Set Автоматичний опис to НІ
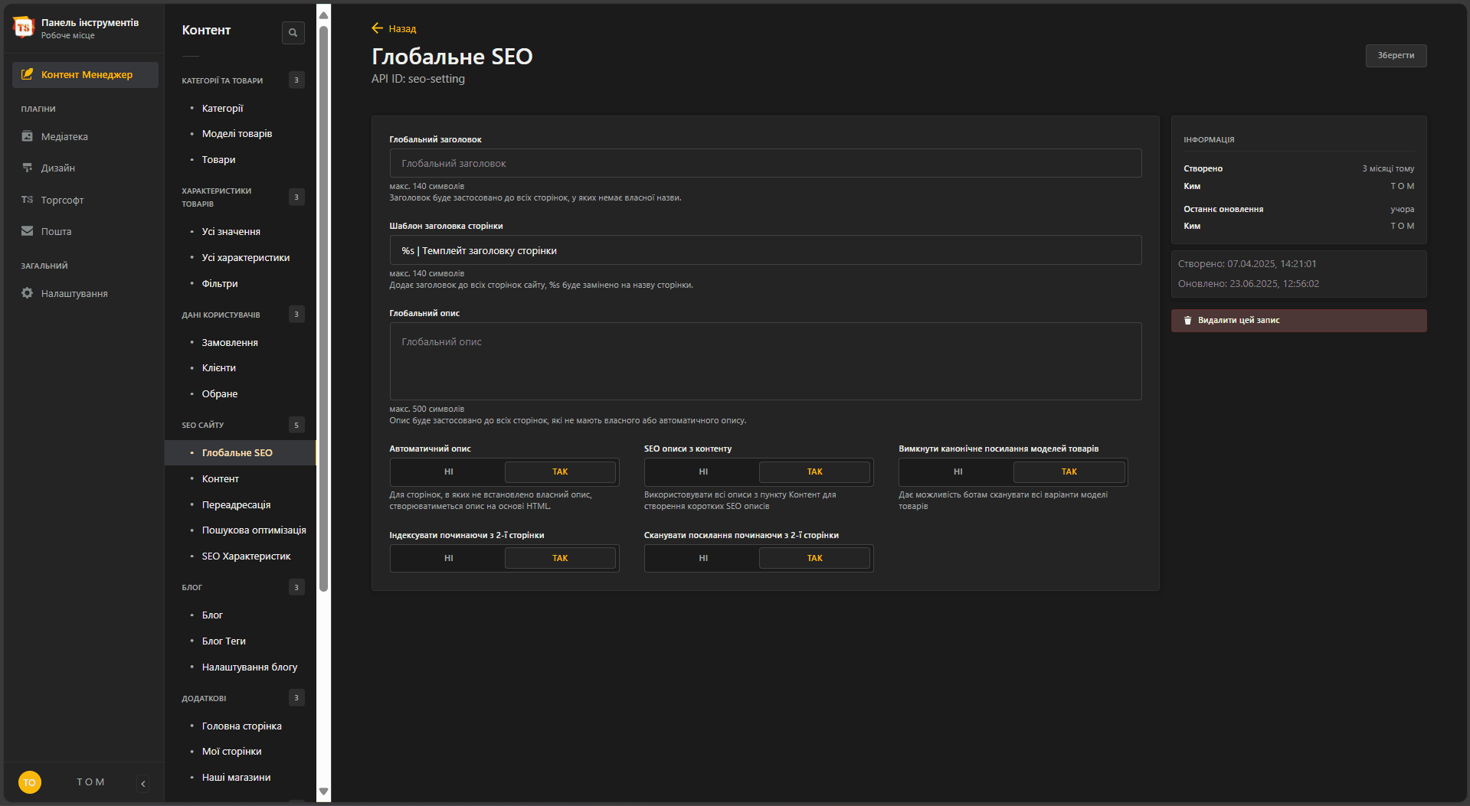This screenshot has width=1470, height=806. pyautogui.click(x=448, y=472)
